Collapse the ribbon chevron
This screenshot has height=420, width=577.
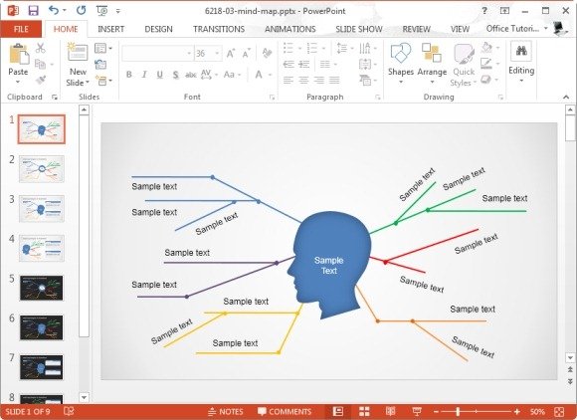coord(566,98)
